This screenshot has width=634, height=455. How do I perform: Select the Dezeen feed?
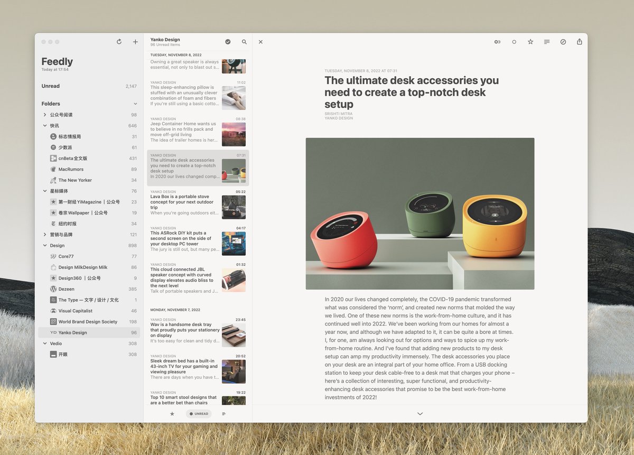click(89, 289)
